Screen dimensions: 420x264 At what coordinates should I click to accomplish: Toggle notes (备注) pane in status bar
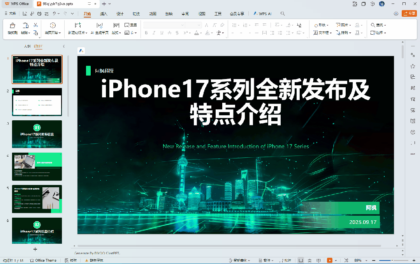[266, 260]
